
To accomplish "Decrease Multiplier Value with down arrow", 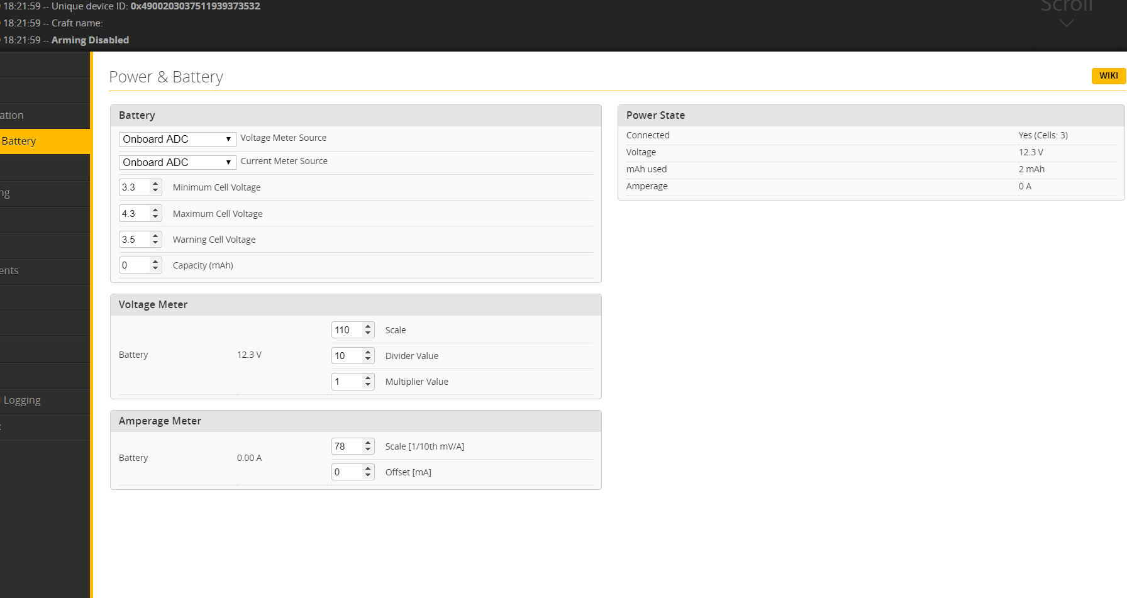I will click(368, 385).
